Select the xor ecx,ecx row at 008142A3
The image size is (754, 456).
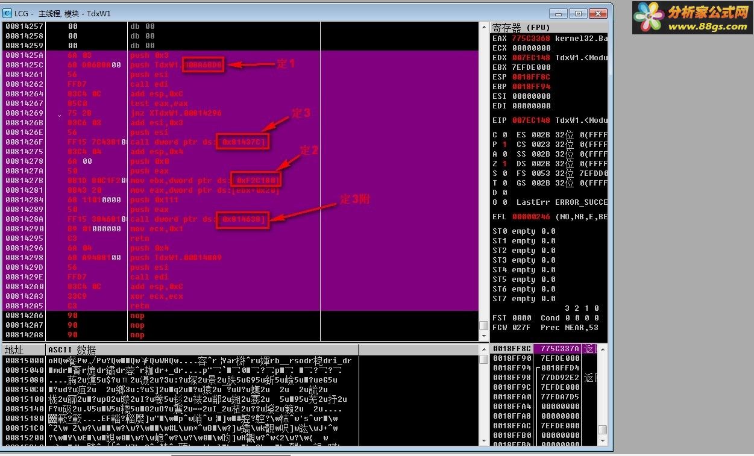click(x=241, y=296)
